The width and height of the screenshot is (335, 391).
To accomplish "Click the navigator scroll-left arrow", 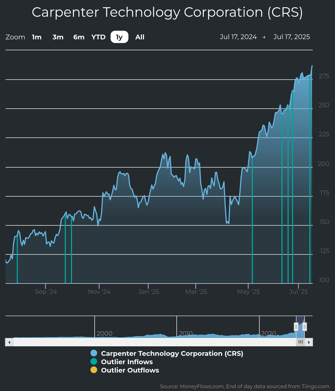I will point(9,342).
